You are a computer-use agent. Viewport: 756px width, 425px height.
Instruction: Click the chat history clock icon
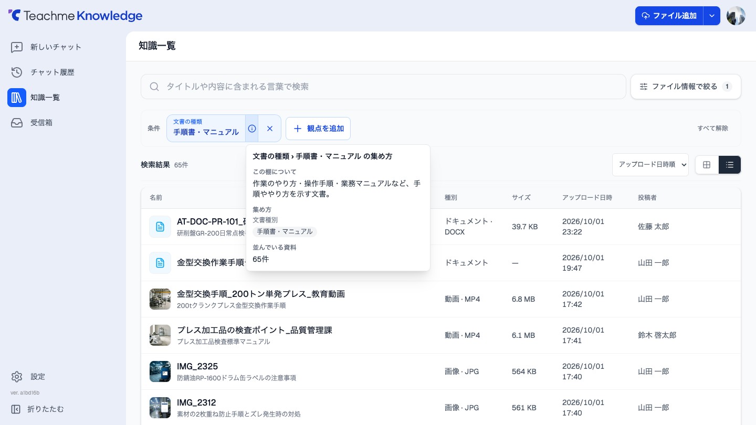pyautogui.click(x=17, y=72)
